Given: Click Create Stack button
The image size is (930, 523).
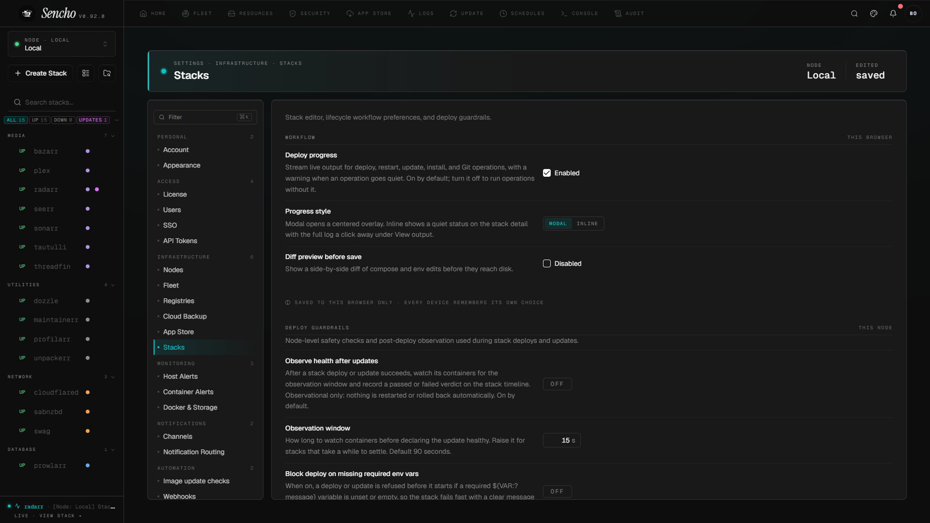Looking at the screenshot, I should pyautogui.click(x=41, y=73).
